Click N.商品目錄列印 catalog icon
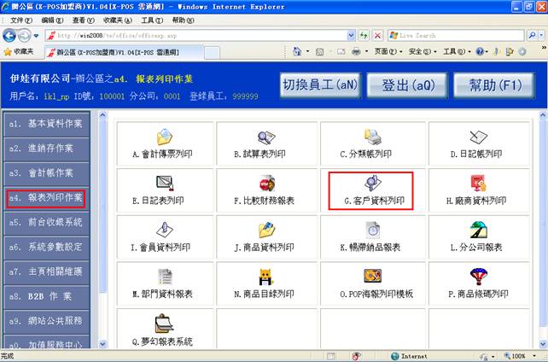Viewport: 548px width, 362px height. 268,277
